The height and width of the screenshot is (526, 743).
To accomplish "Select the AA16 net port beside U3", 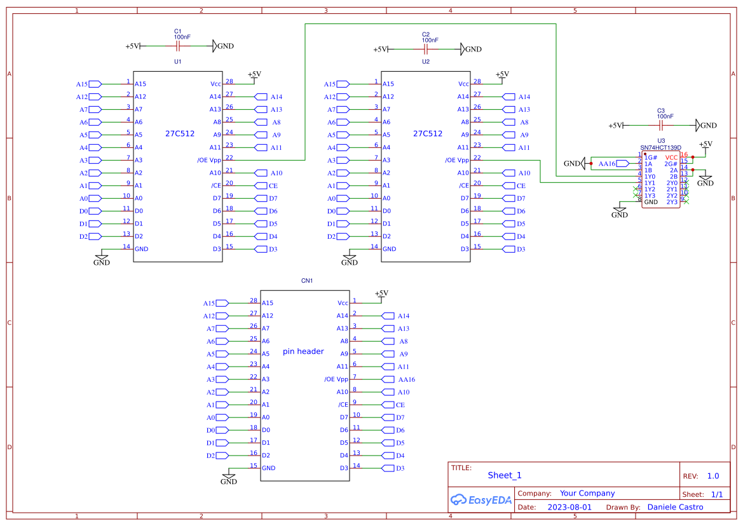I will pos(607,164).
